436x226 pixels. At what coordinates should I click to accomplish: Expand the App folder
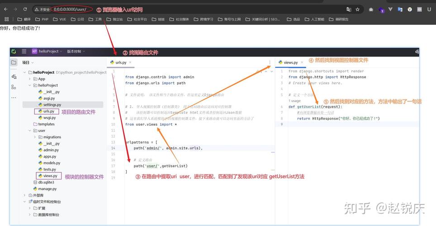tap(30, 79)
